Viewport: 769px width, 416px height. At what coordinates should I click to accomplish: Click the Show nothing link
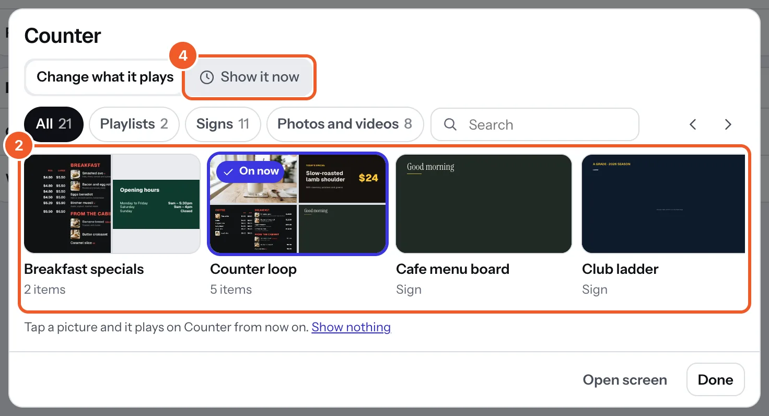pyautogui.click(x=351, y=327)
